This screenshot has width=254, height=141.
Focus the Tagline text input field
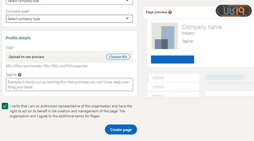pos(69,85)
